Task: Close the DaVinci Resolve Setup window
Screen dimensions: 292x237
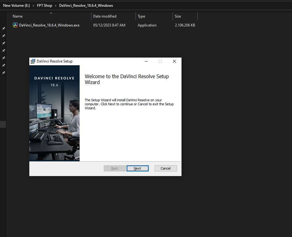Action: pyautogui.click(x=174, y=61)
